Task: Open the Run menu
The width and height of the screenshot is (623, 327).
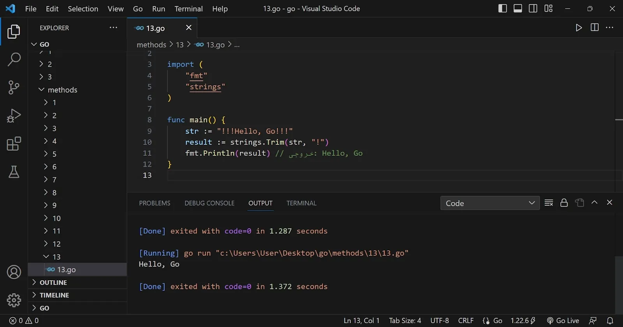Action: (x=158, y=9)
